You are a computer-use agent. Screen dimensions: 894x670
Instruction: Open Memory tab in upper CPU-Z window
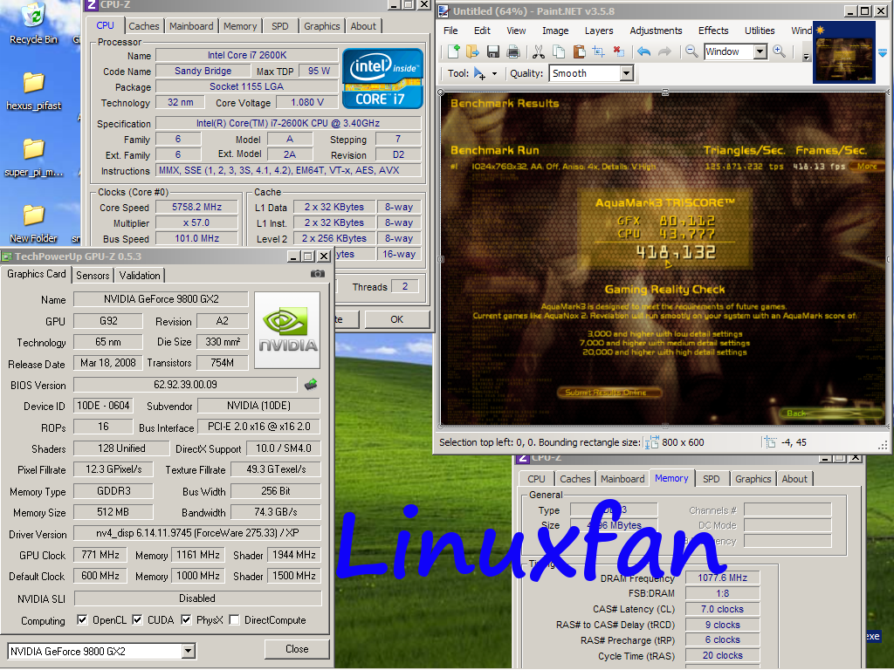(x=240, y=26)
